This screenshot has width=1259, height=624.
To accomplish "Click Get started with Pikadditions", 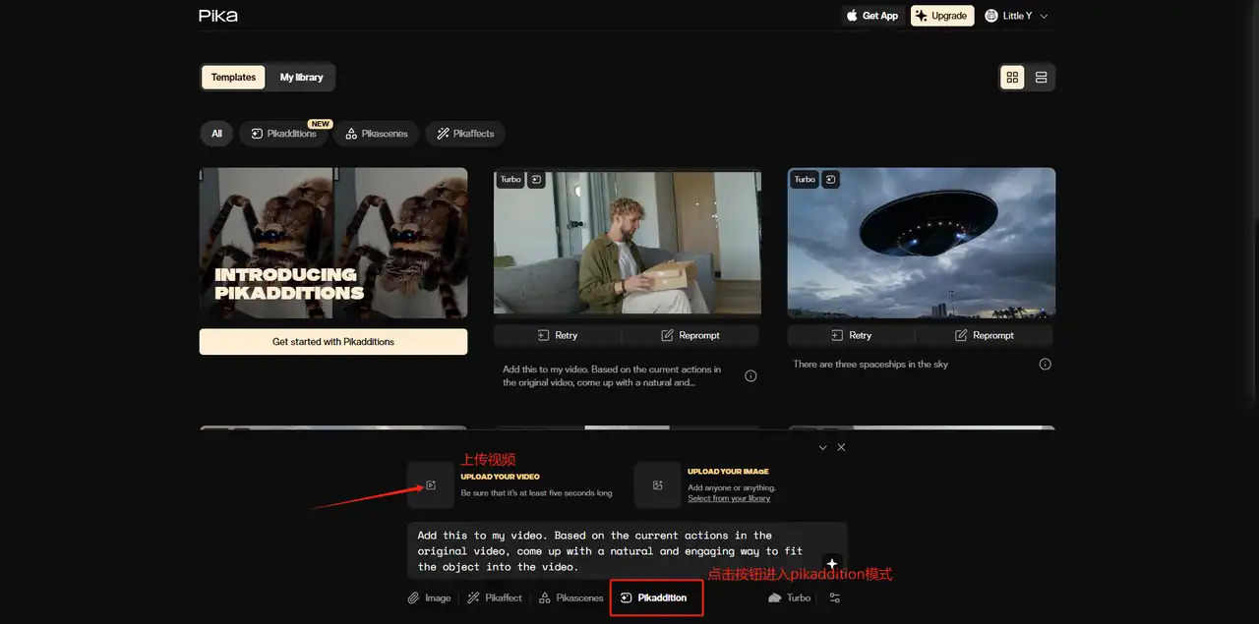I will click(x=333, y=342).
